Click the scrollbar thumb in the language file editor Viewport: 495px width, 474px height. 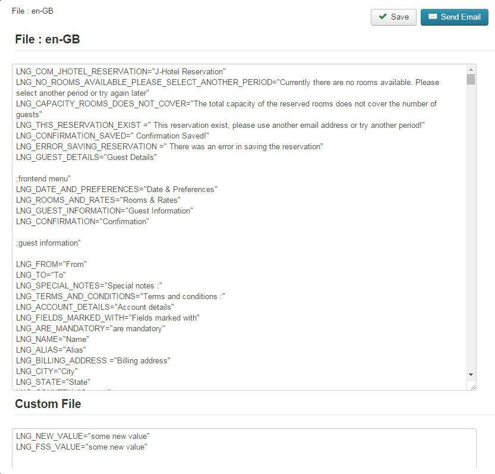pyautogui.click(x=471, y=79)
